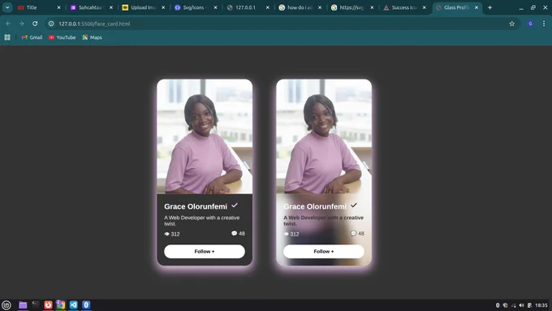Screen dimensions: 552x311
Task: Reload the current page
Action: (x=35, y=24)
